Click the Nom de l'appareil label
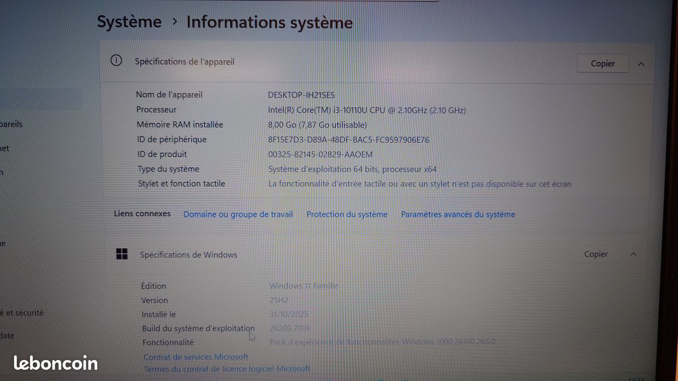Image resolution: width=678 pixels, height=381 pixels. tap(169, 94)
